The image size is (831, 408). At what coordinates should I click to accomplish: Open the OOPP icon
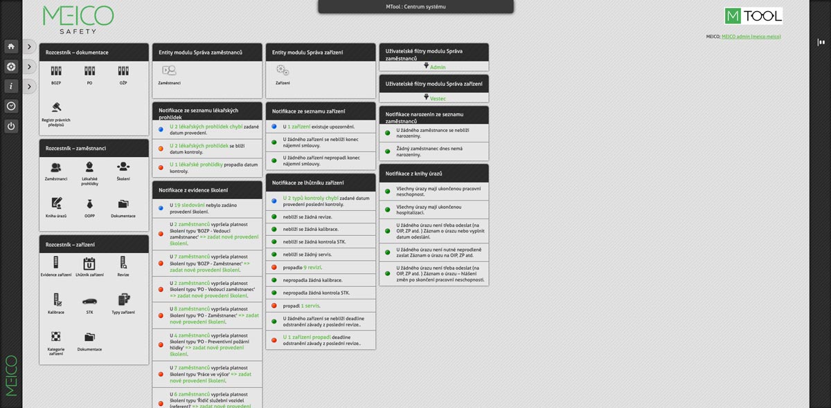(x=89, y=204)
